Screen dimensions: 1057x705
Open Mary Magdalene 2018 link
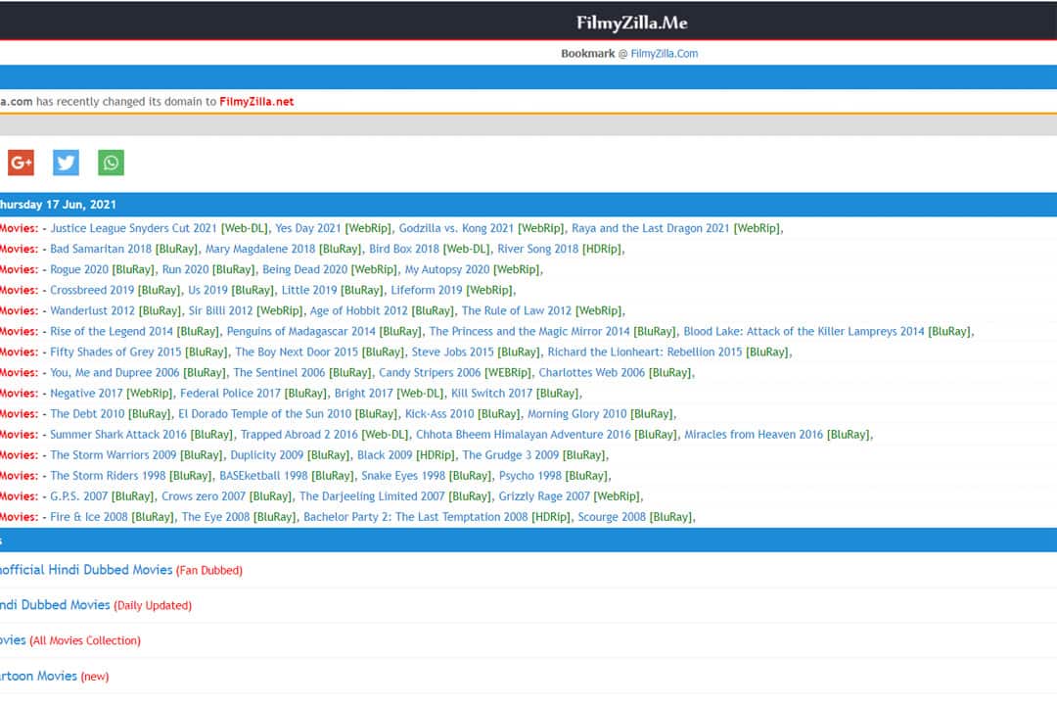pos(260,249)
